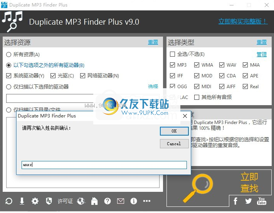Click the envelope email icon
The height and width of the screenshot is (213, 274).
point(121,201)
